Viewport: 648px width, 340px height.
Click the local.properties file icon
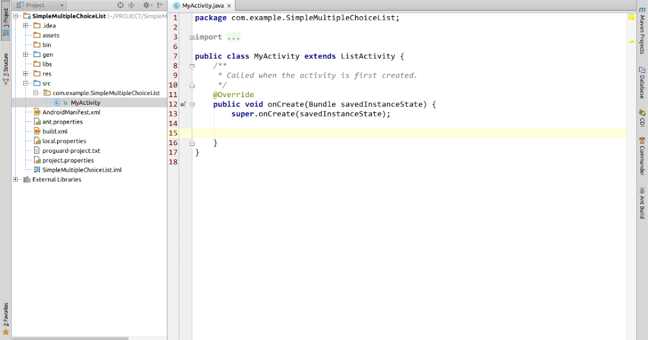click(37, 141)
